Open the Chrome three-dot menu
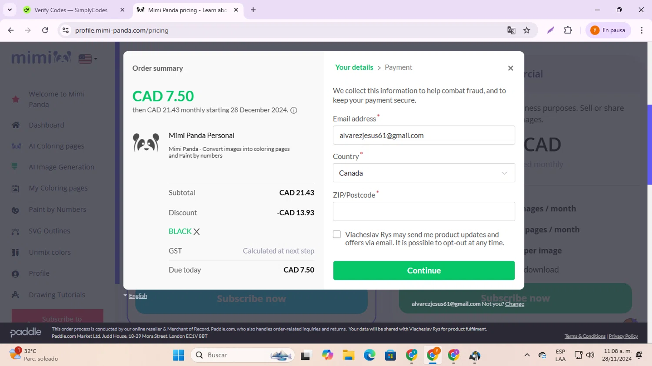The height and width of the screenshot is (366, 652). pos(642,30)
